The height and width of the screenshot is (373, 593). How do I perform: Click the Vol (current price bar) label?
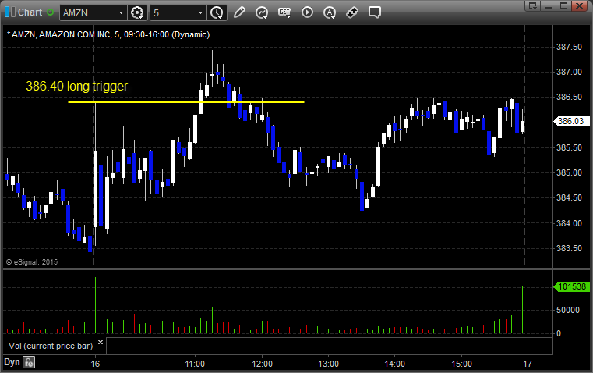51,346
